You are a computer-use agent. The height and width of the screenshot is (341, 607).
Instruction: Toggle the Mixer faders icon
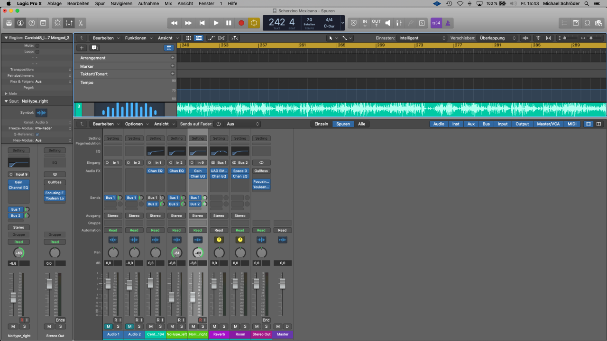[69, 23]
